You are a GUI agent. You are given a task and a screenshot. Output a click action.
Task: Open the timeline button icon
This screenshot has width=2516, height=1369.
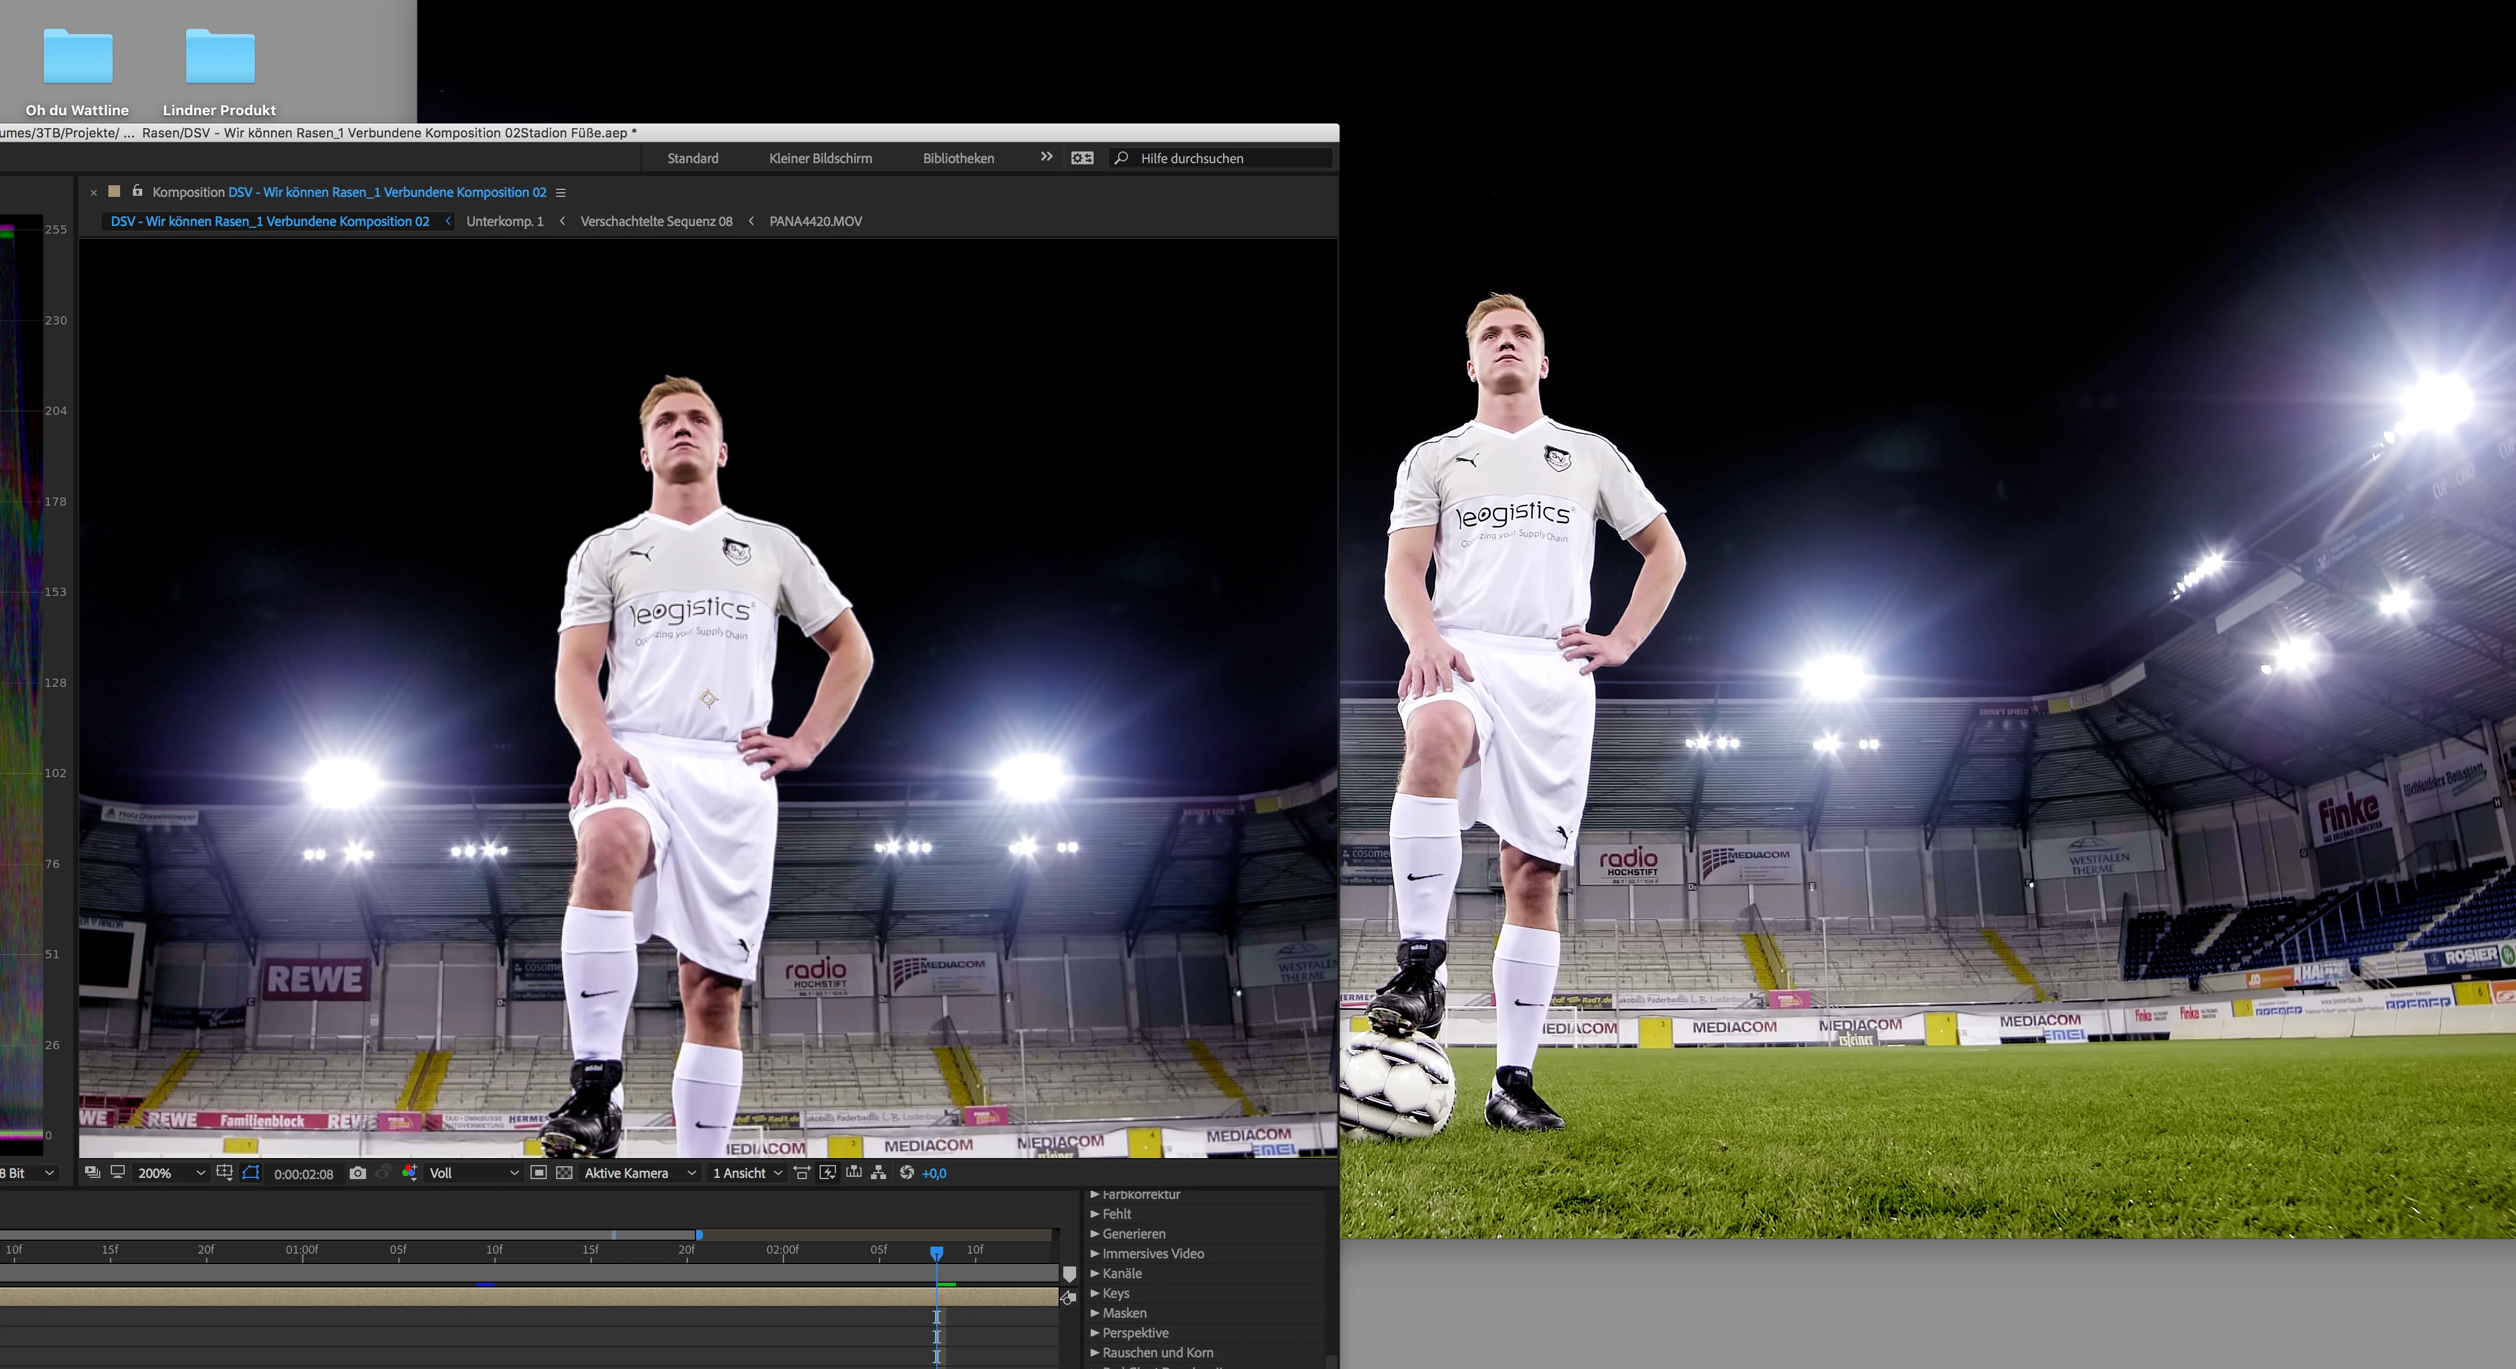coord(853,1173)
